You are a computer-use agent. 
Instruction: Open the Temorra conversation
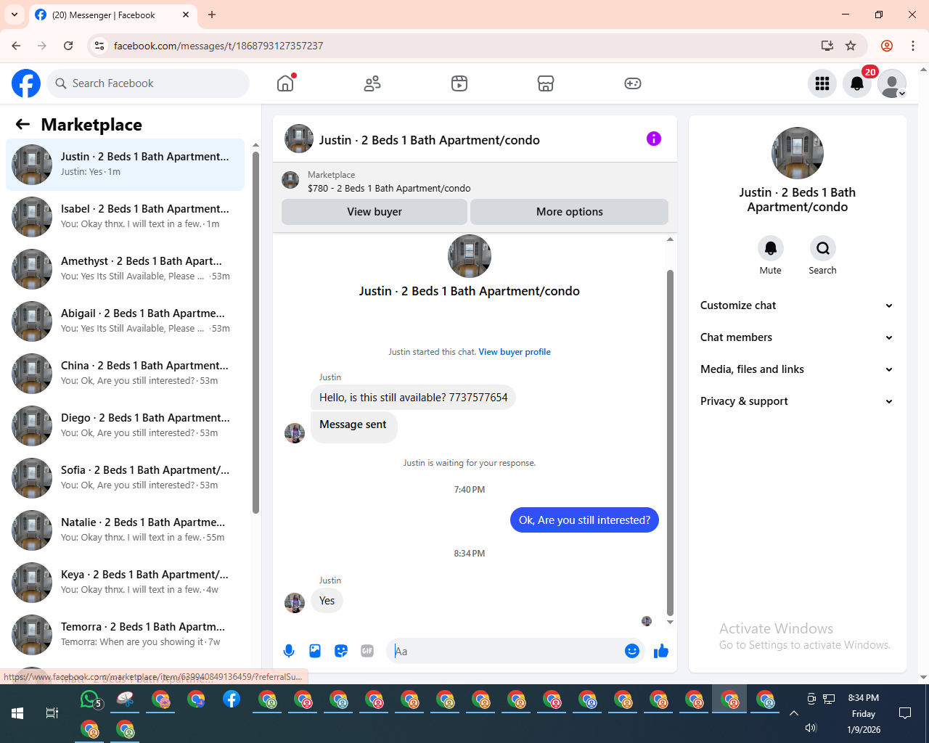125,635
